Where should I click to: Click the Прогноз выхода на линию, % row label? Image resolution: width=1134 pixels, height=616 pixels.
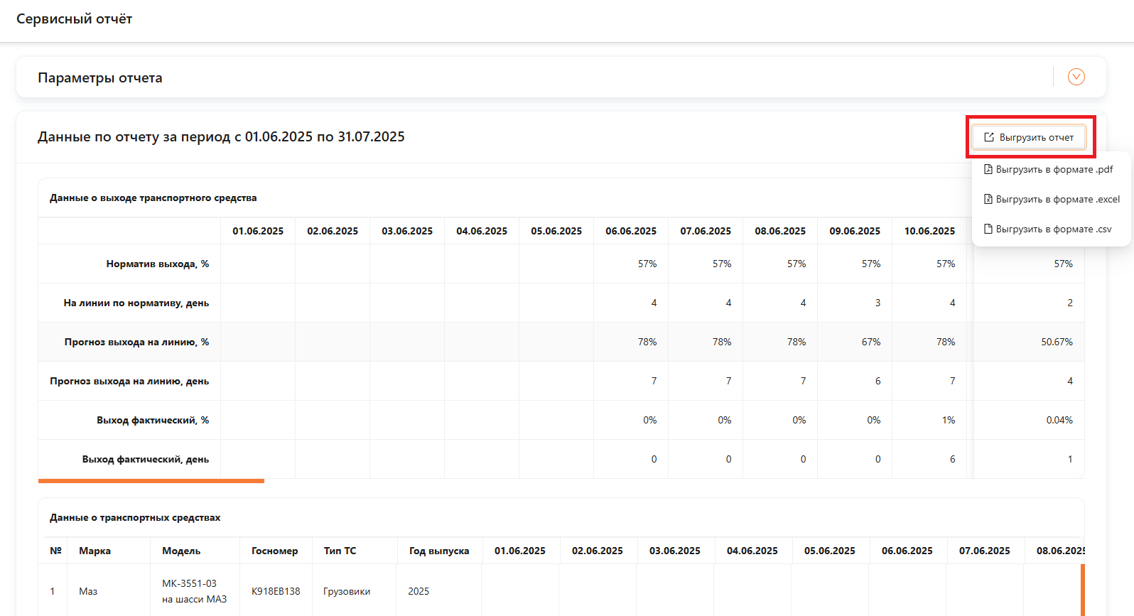coord(136,342)
